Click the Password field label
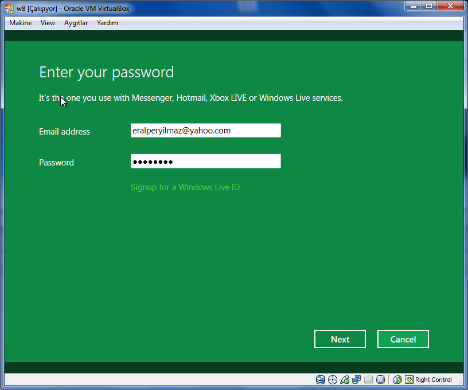Screen dimensions: 468x390 (56, 163)
